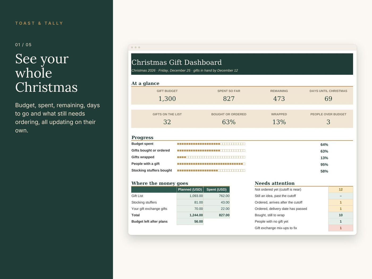The width and height of the screenshot is (372, 279).
Task: Click the Gifts wrapped progress bar
Action: [211, 157]
